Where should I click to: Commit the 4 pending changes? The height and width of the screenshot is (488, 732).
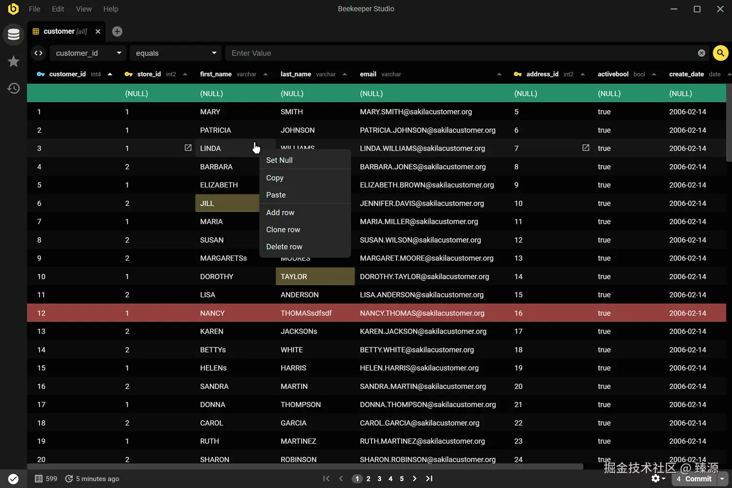click(x=694, y=479)
